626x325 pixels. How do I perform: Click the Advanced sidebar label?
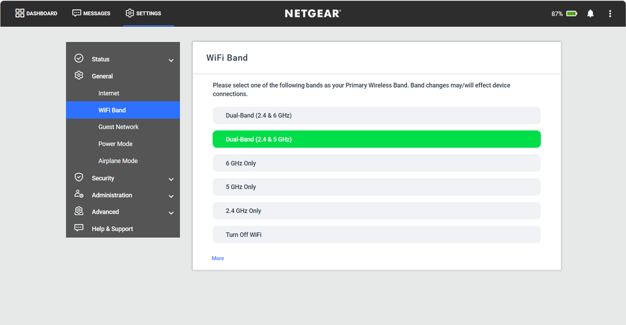pos(105,212)
